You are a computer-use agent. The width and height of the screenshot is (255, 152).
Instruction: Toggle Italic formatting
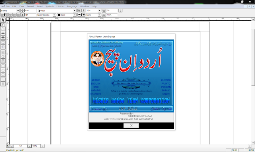pos(83,11)
